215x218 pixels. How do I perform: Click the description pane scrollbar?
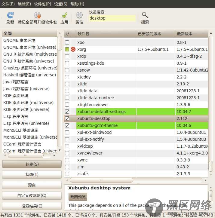(x=211, y=195)
